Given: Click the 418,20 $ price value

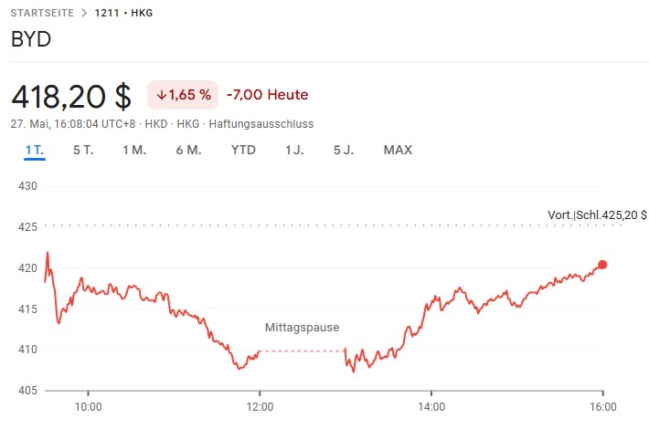Looking at the screenshot, I should pos(71,95).
